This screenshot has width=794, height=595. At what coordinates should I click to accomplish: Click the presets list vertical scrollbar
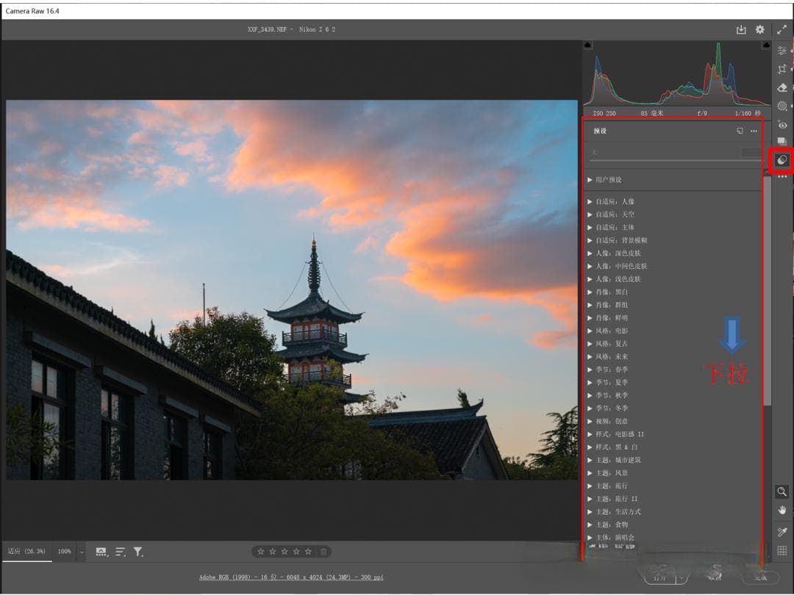767,291
